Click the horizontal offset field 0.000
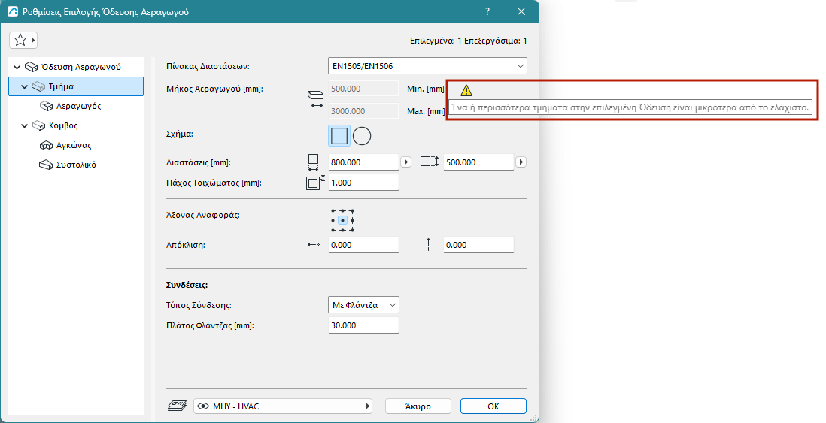Screen dimensions: 826x423 point(363,245)
